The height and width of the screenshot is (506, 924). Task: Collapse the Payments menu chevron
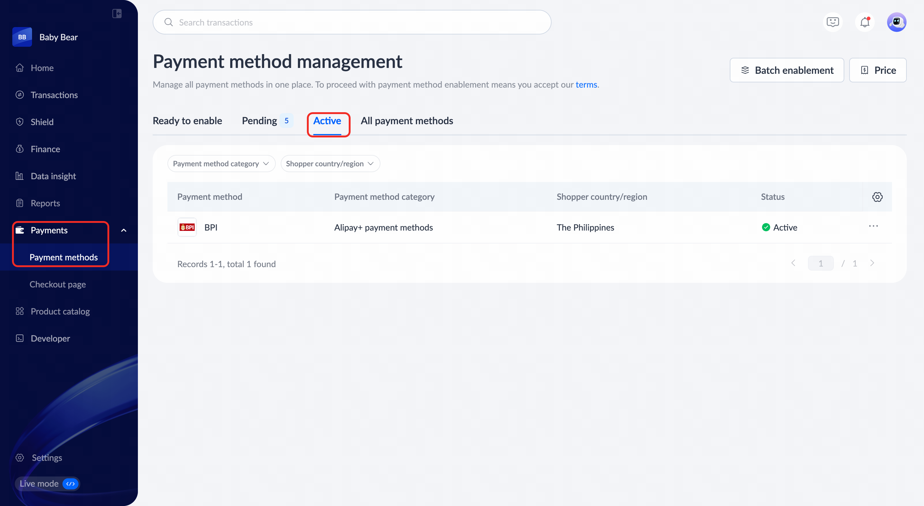click(124, 230)
